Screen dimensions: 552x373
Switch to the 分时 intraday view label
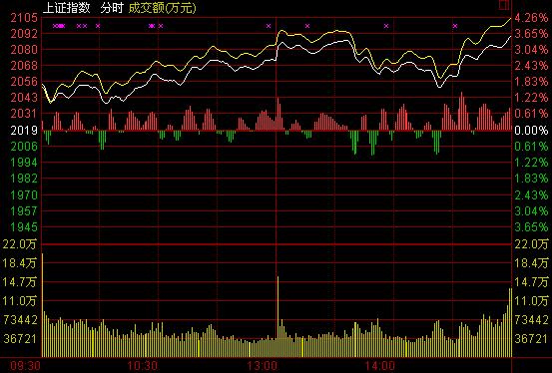[111, 8]
